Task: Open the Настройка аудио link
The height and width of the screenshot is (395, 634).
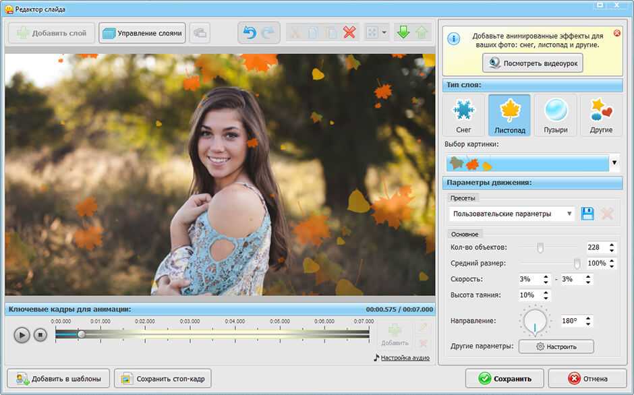Action: pyautogui.click(x=405, y=358)
